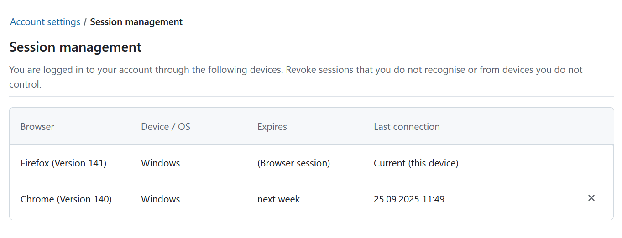Screen dimensions: 622x238
Task: Click the (Browser session) expiry text
Action: click(293, 163)
